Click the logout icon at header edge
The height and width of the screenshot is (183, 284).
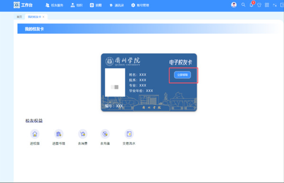click(282, 5)
